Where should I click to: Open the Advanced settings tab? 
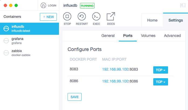[x=172, y=36]
